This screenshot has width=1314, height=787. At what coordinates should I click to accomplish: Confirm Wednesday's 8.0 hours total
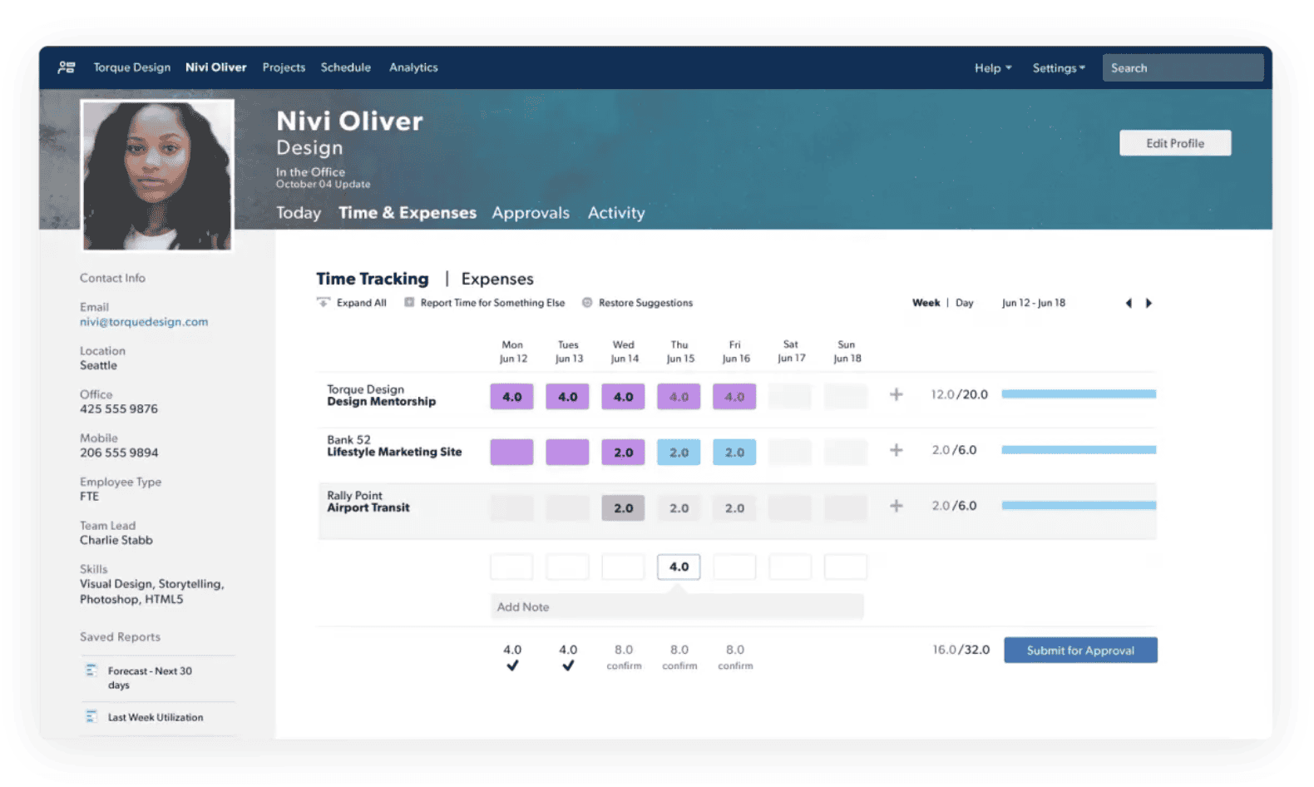tap(624, 666)
